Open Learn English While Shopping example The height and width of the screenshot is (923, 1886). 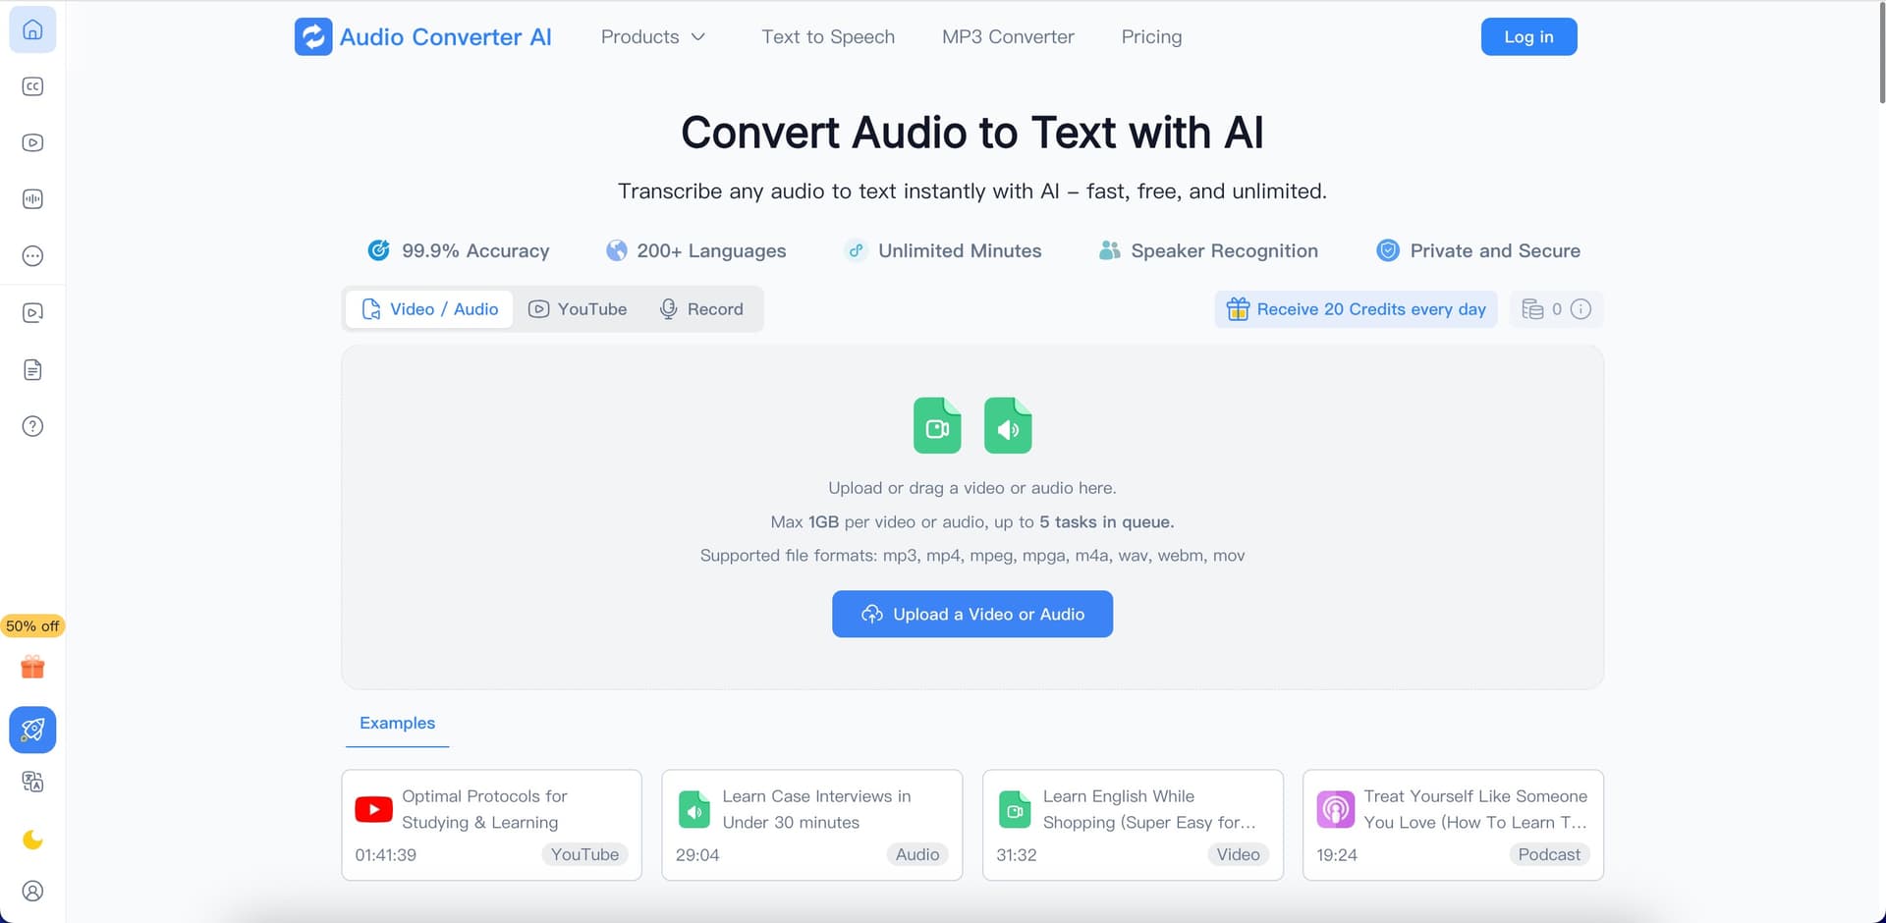coord(1133,825)
